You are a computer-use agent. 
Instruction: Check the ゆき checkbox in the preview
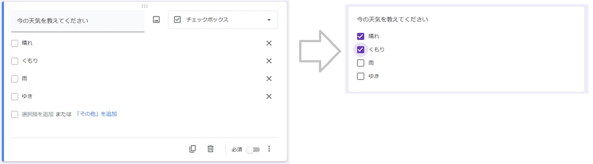tap(360, 76)
